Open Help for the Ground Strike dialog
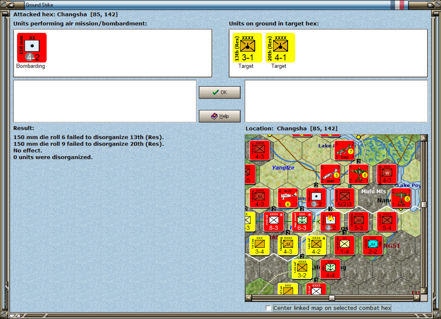The height and width of the screenshot is (319, 441). point(220,116)
